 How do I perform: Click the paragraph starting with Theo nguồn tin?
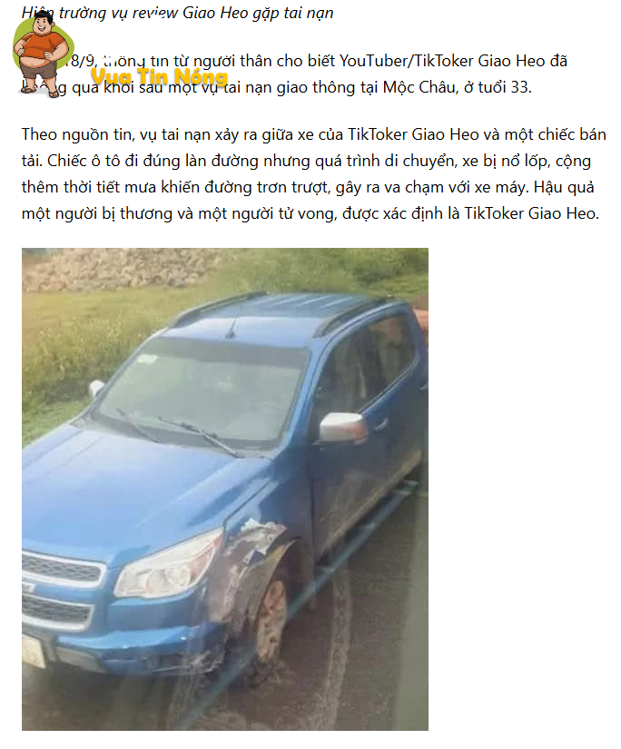tap(314, 174)
